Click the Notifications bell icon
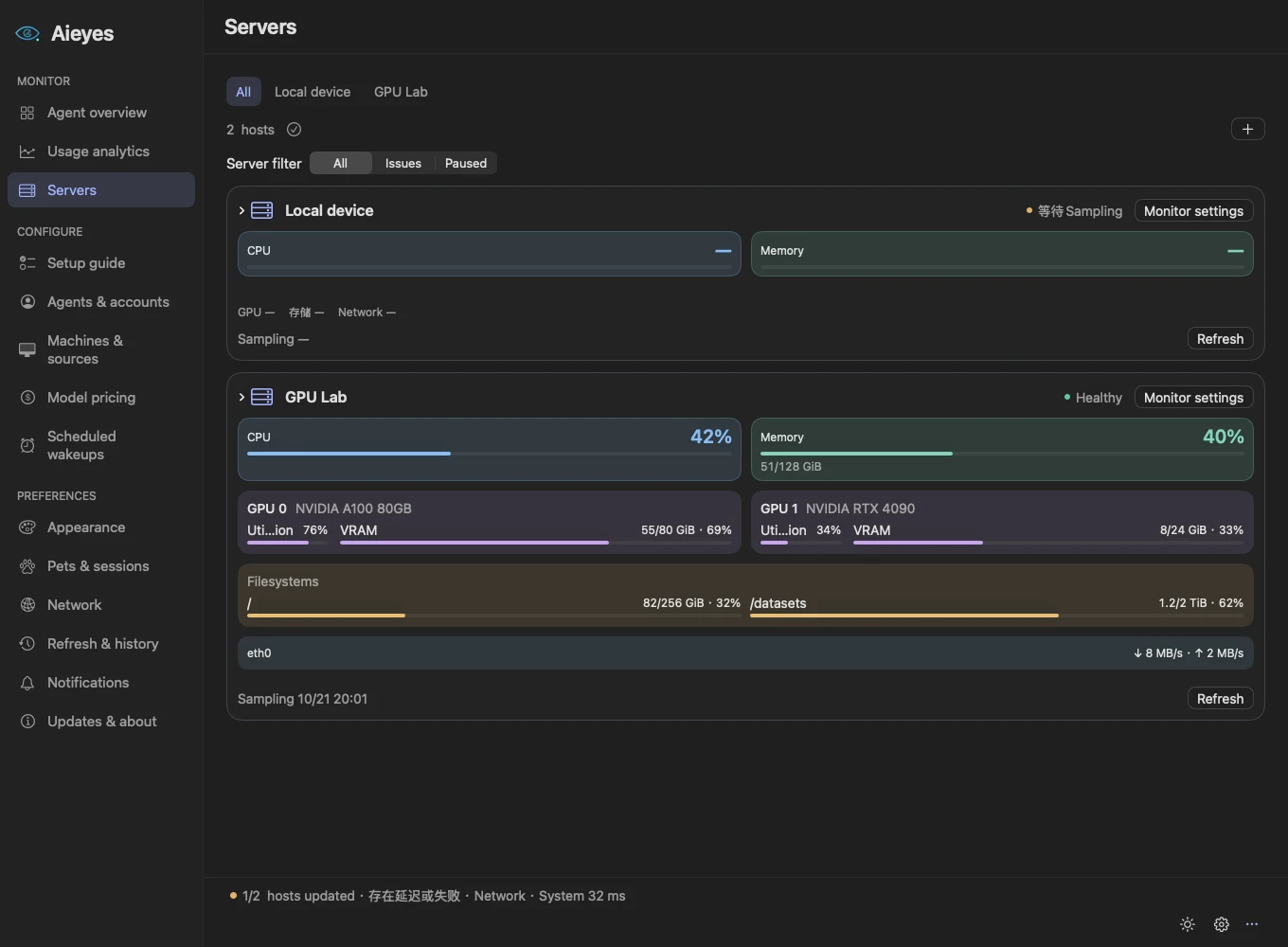 click(27, 683)
